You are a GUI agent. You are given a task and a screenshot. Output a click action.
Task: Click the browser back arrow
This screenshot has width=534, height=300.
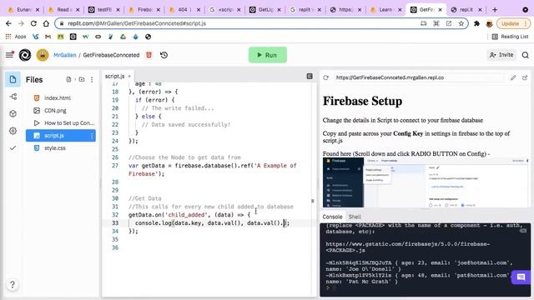tap(8, 23)
